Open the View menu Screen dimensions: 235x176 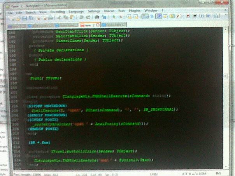[43, 12]
